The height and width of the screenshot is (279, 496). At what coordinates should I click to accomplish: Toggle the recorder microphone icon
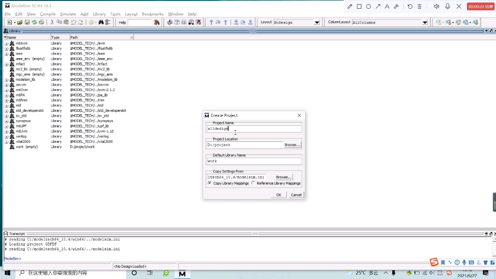click(x=448, y=6)
